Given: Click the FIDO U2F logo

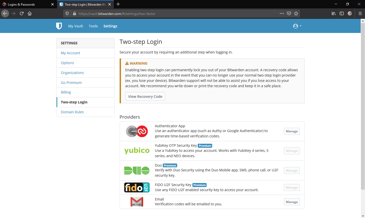Looking at the screenshot, I should [x=137, y=188].
